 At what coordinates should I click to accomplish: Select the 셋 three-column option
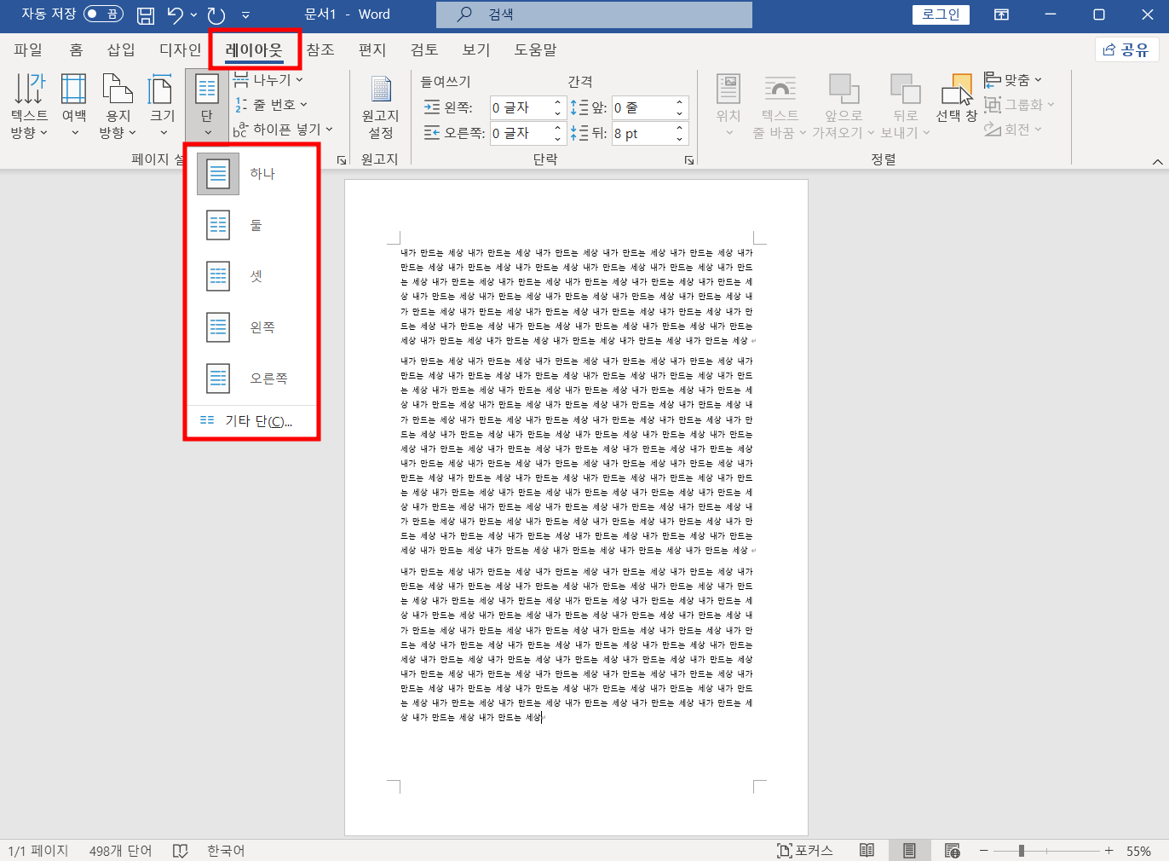[x=251, y=276]
